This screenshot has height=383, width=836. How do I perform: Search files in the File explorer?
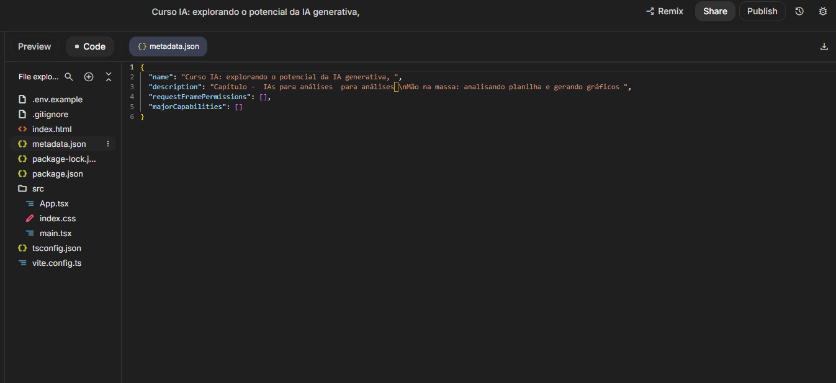point(69,77)
